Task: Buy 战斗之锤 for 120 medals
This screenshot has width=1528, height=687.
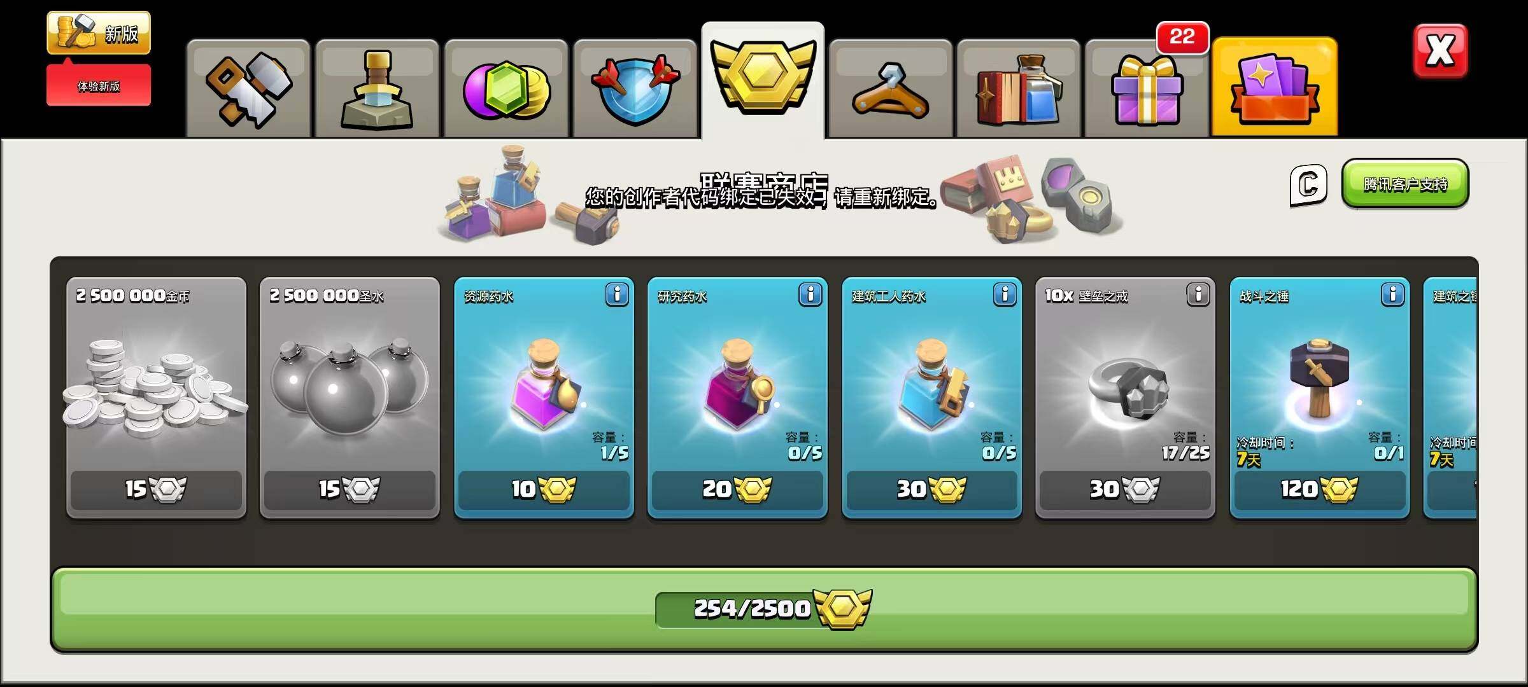Action: pyautogui.click(x=1319, y=490)
